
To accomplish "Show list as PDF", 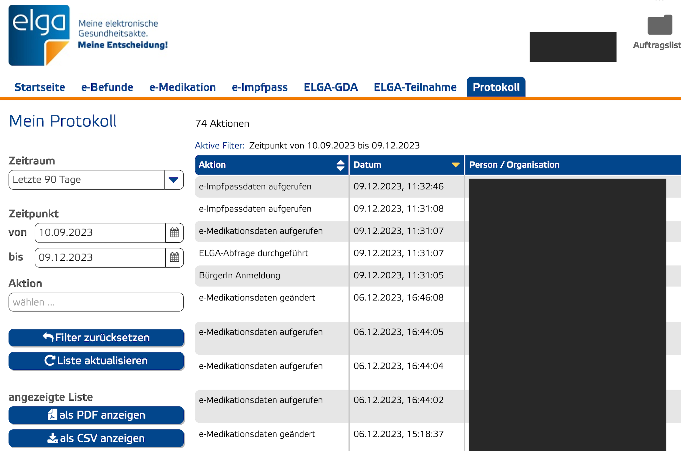I will click(96, 415).
